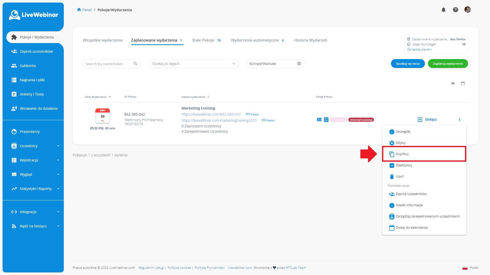490x275 pixels.
Task: Open the Europe/Warsaw timezone selector
Action: point(275,64)
